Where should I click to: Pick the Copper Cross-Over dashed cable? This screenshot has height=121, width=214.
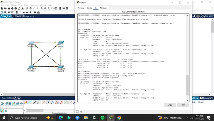click(x=39, y=102)
